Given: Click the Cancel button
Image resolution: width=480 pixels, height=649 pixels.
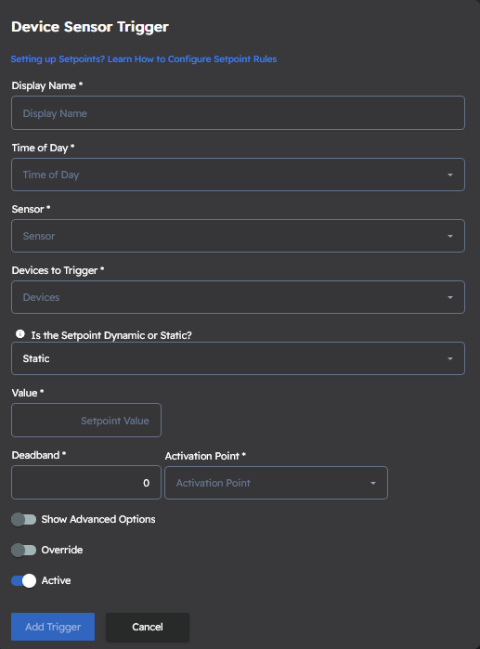Looking at the screenshot, I should point(148,627).
